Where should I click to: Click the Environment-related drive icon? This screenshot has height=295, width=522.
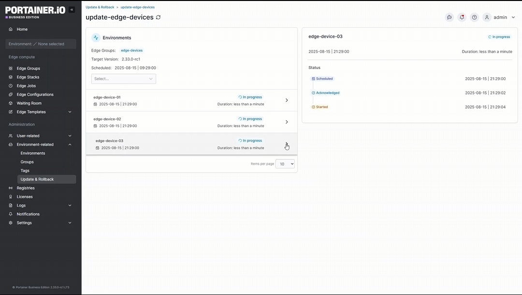click(x=11, y=145)
